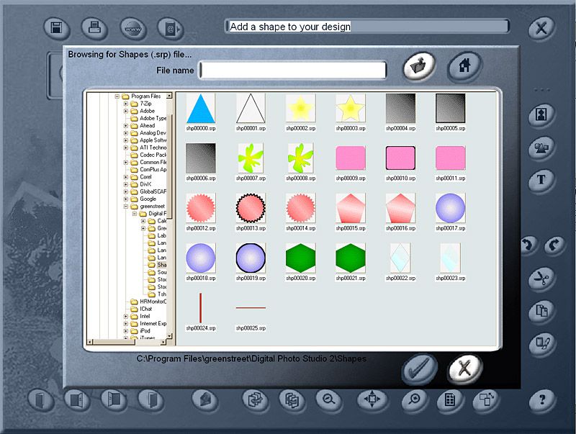Select the Corel folder in tree
Viewport: 576px width, 434px height.
(145, 176)
